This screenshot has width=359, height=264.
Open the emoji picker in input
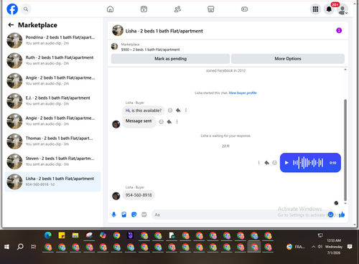(x=330, y=214)
